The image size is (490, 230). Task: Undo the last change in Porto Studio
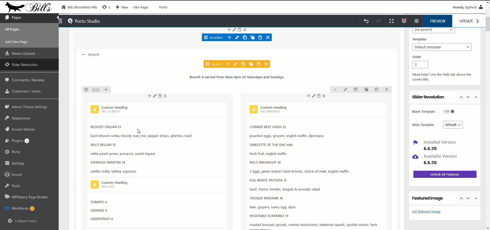point(366,21)
